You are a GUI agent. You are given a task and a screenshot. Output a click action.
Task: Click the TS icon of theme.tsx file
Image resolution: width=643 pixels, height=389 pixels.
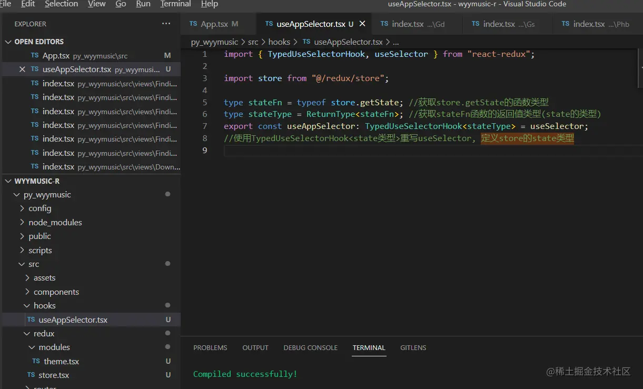tap(36, 361)
